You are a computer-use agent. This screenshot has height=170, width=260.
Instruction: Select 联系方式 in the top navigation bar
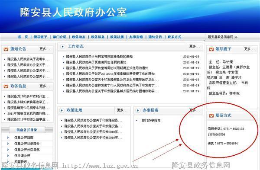pyautogui.click(x=175, y=37)
